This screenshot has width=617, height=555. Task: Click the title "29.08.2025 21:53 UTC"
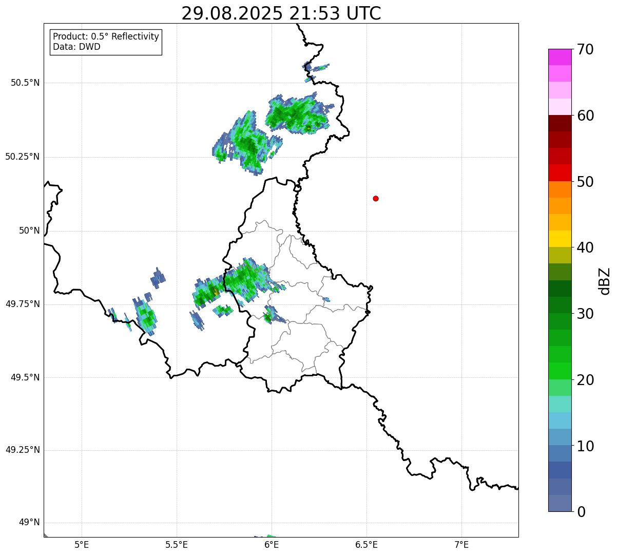pos(281,13)
